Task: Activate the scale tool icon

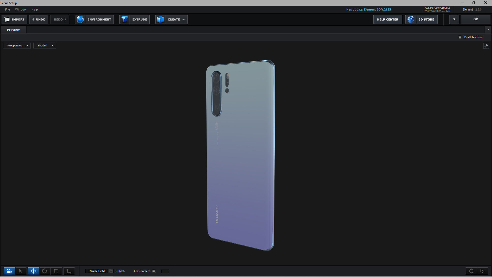Action: pyautogui.click(x=56, y=271)
